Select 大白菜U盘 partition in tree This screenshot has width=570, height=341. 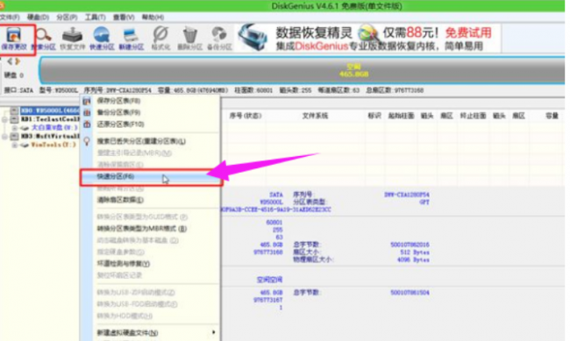click(54, 128)
